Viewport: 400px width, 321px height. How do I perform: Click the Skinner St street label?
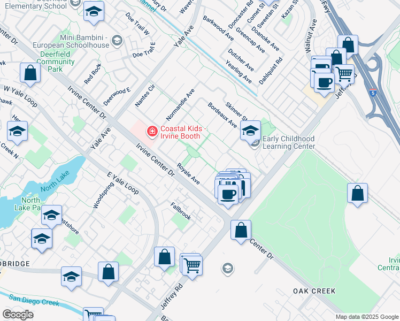pos(236,112)
